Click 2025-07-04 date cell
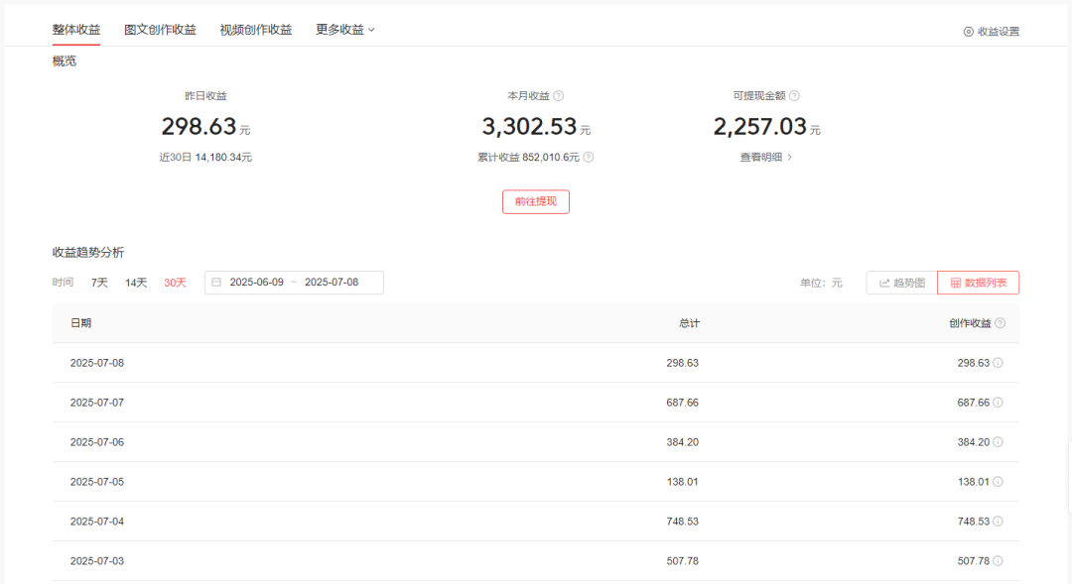This screenshot has width=1072, height=584. pyautogui.click(x=97, y=522)
